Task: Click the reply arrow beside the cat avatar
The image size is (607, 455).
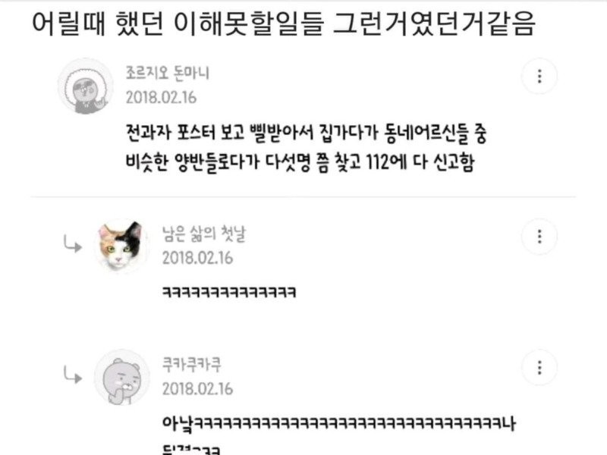Action: 73,244
